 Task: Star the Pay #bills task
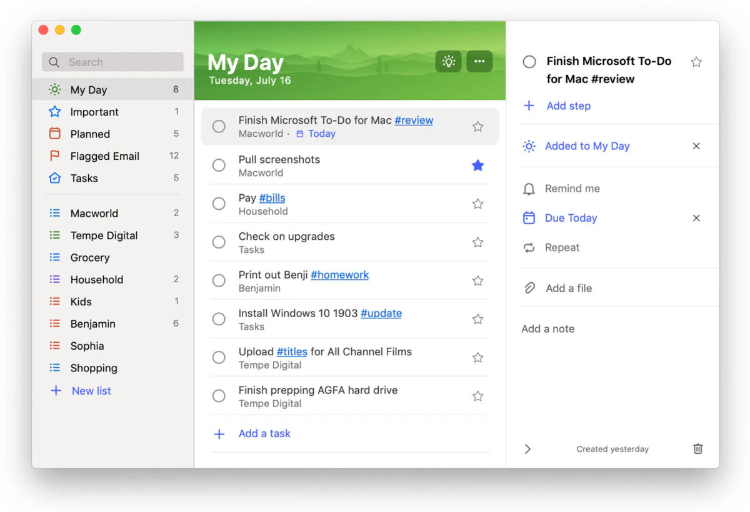pyautogui.click(x=477, y=204)
